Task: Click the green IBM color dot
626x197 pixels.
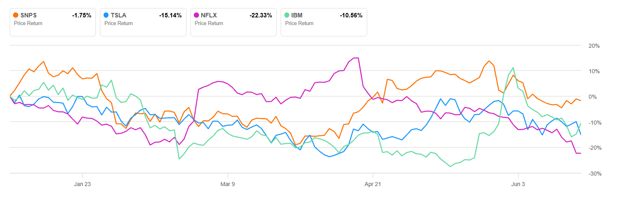Action: click(x=287, y=15)
